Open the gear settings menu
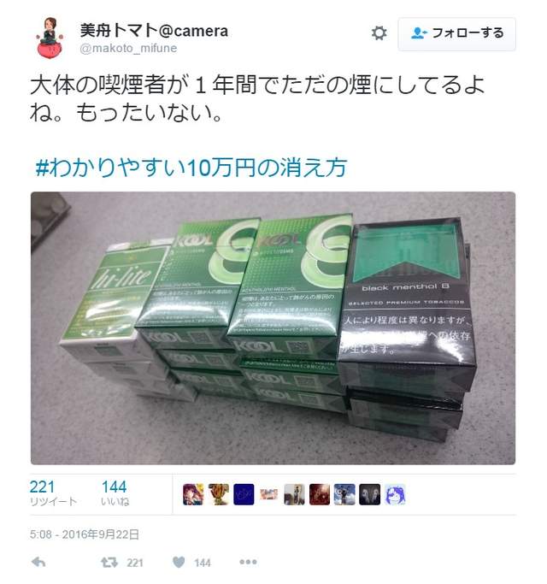The width and height of the screenshot is (547, 584). click(x=379, y=33)
